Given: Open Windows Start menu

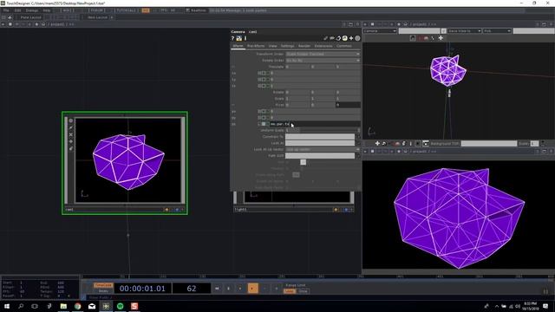Looking at the screenshot, I should coord(6,306).
